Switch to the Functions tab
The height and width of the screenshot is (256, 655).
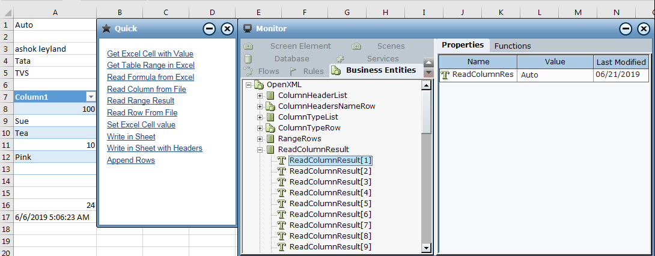(512, 46)
